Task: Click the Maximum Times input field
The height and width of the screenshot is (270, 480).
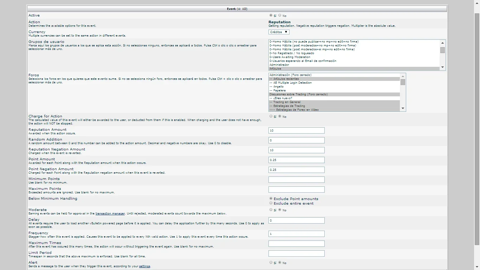Action: (x=297, y=244)
